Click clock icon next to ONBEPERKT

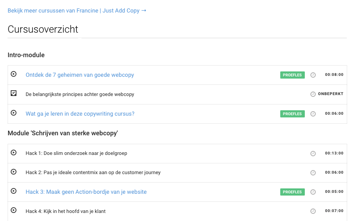coord(313,94)
